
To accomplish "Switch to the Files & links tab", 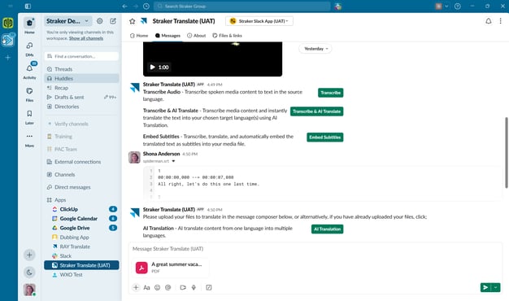I will (x=227, y=36).
